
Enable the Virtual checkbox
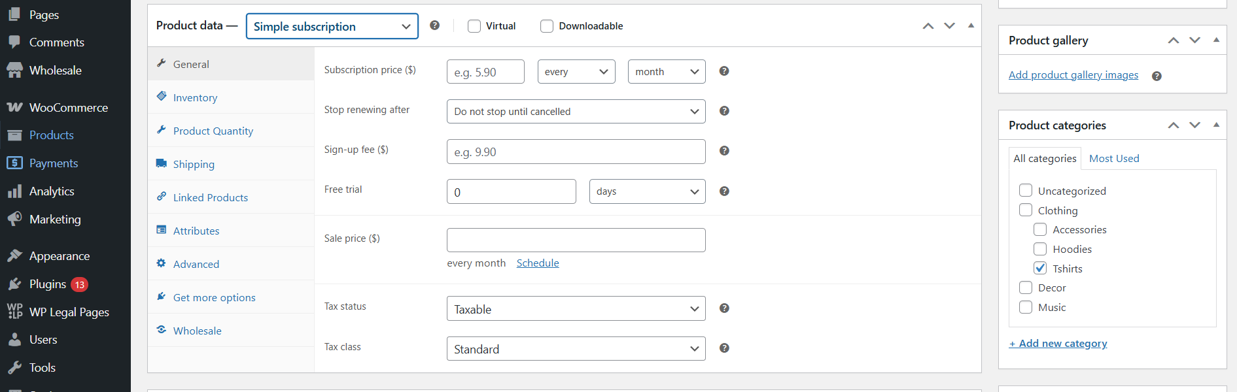(474, 26)
